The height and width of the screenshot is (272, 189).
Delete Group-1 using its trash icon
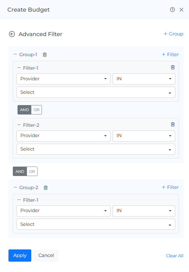(45, 55)
